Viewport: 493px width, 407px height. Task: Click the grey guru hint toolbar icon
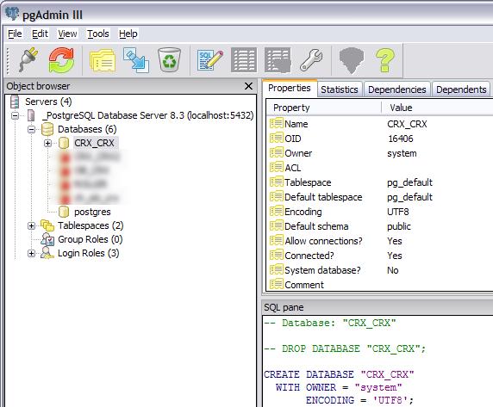pyautogui.click(x=352, y=60)
